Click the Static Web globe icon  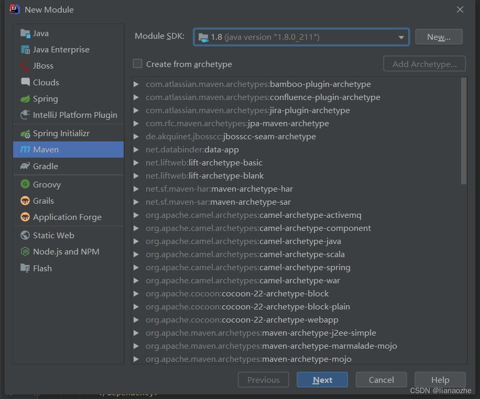pyautogui.click(x=25, y=235)
